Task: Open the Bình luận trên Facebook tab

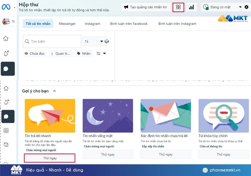Action: pyautogui.click(x=129, y=23)
